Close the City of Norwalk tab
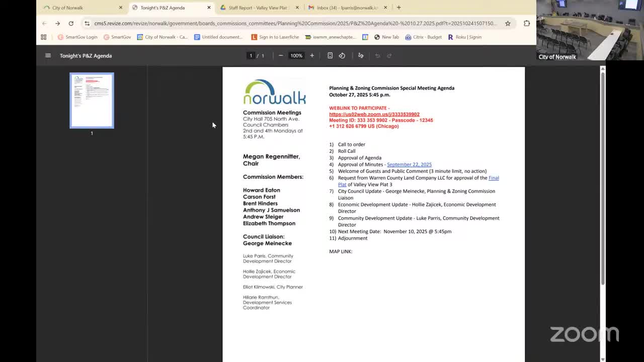Image resolution: width=644 pixels, height=362 pixels. (x=121, y=8)
